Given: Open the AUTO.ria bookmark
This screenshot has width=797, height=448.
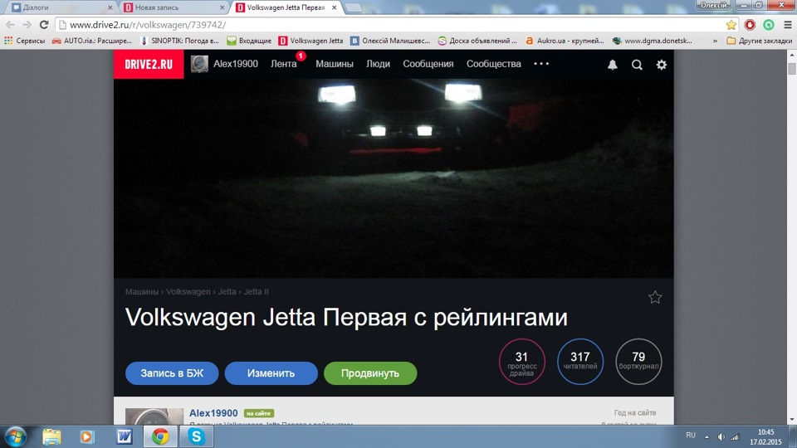Looking at the screenshot, I should point(92,41).
